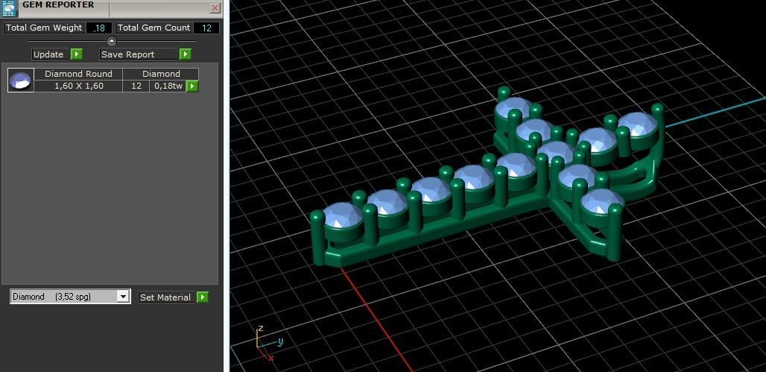
Task: Click the "Diamond Round" cell
Action: [x=78, y=74]
